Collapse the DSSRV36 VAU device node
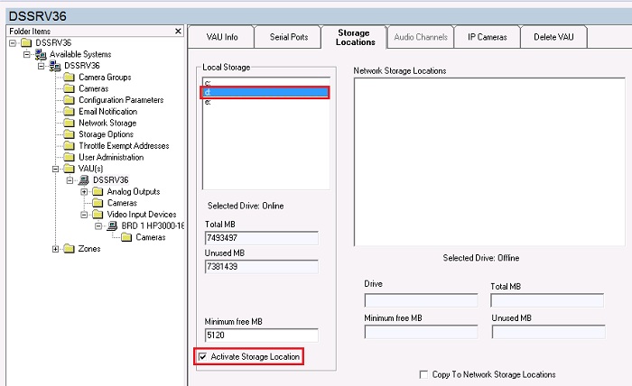The width and height of the screenshot is (632, 386). click(70, 179)
